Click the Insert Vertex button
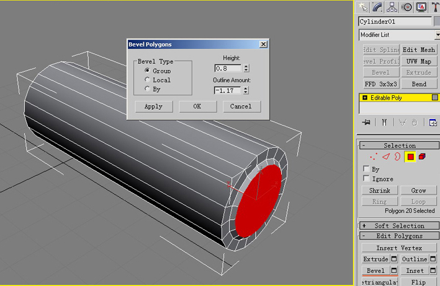 (399, 248)
